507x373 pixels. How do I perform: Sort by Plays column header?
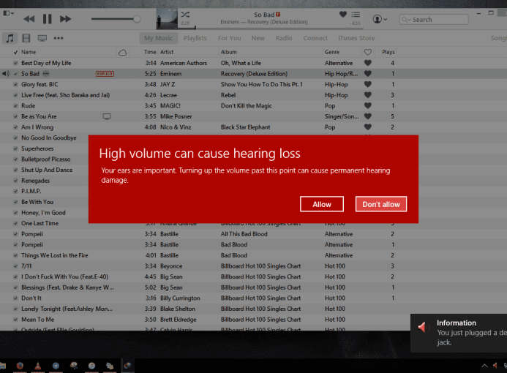388,52
